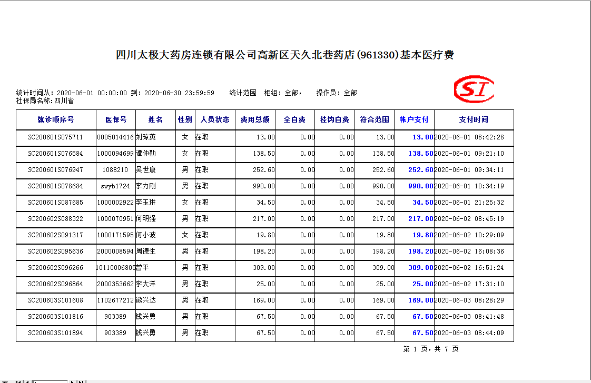
Task: Click the blue account payment 990.00
Action: point(421,186)
